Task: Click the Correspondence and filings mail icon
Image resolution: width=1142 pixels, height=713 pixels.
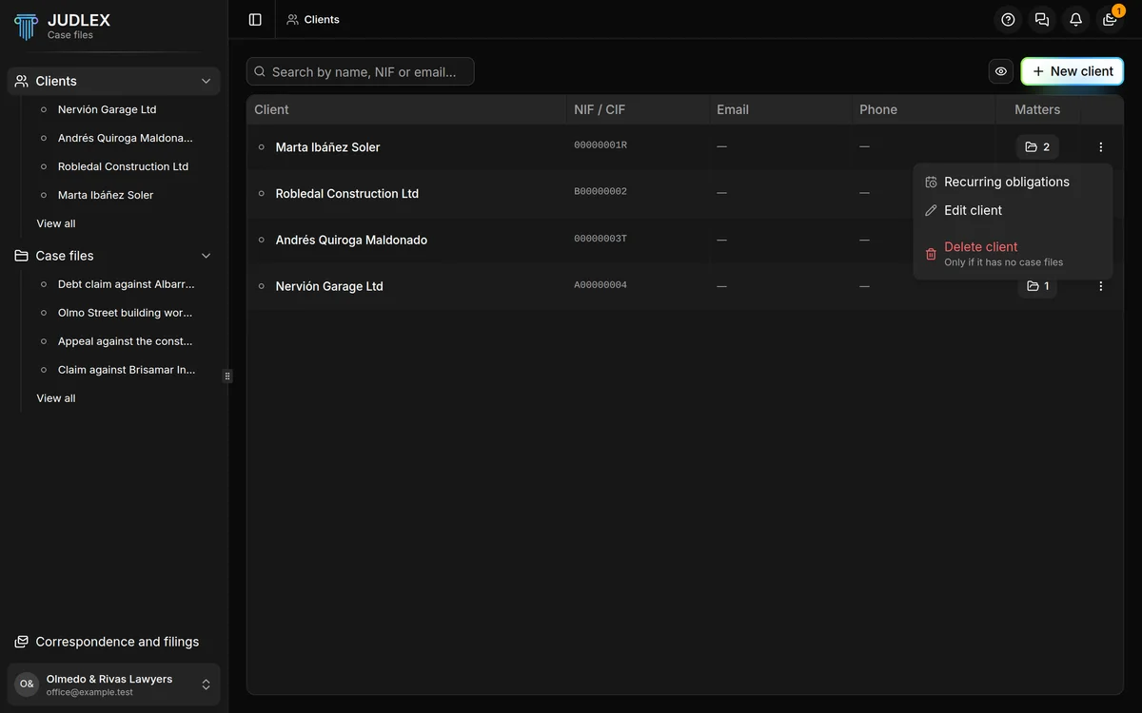Action: coord(21,642)
